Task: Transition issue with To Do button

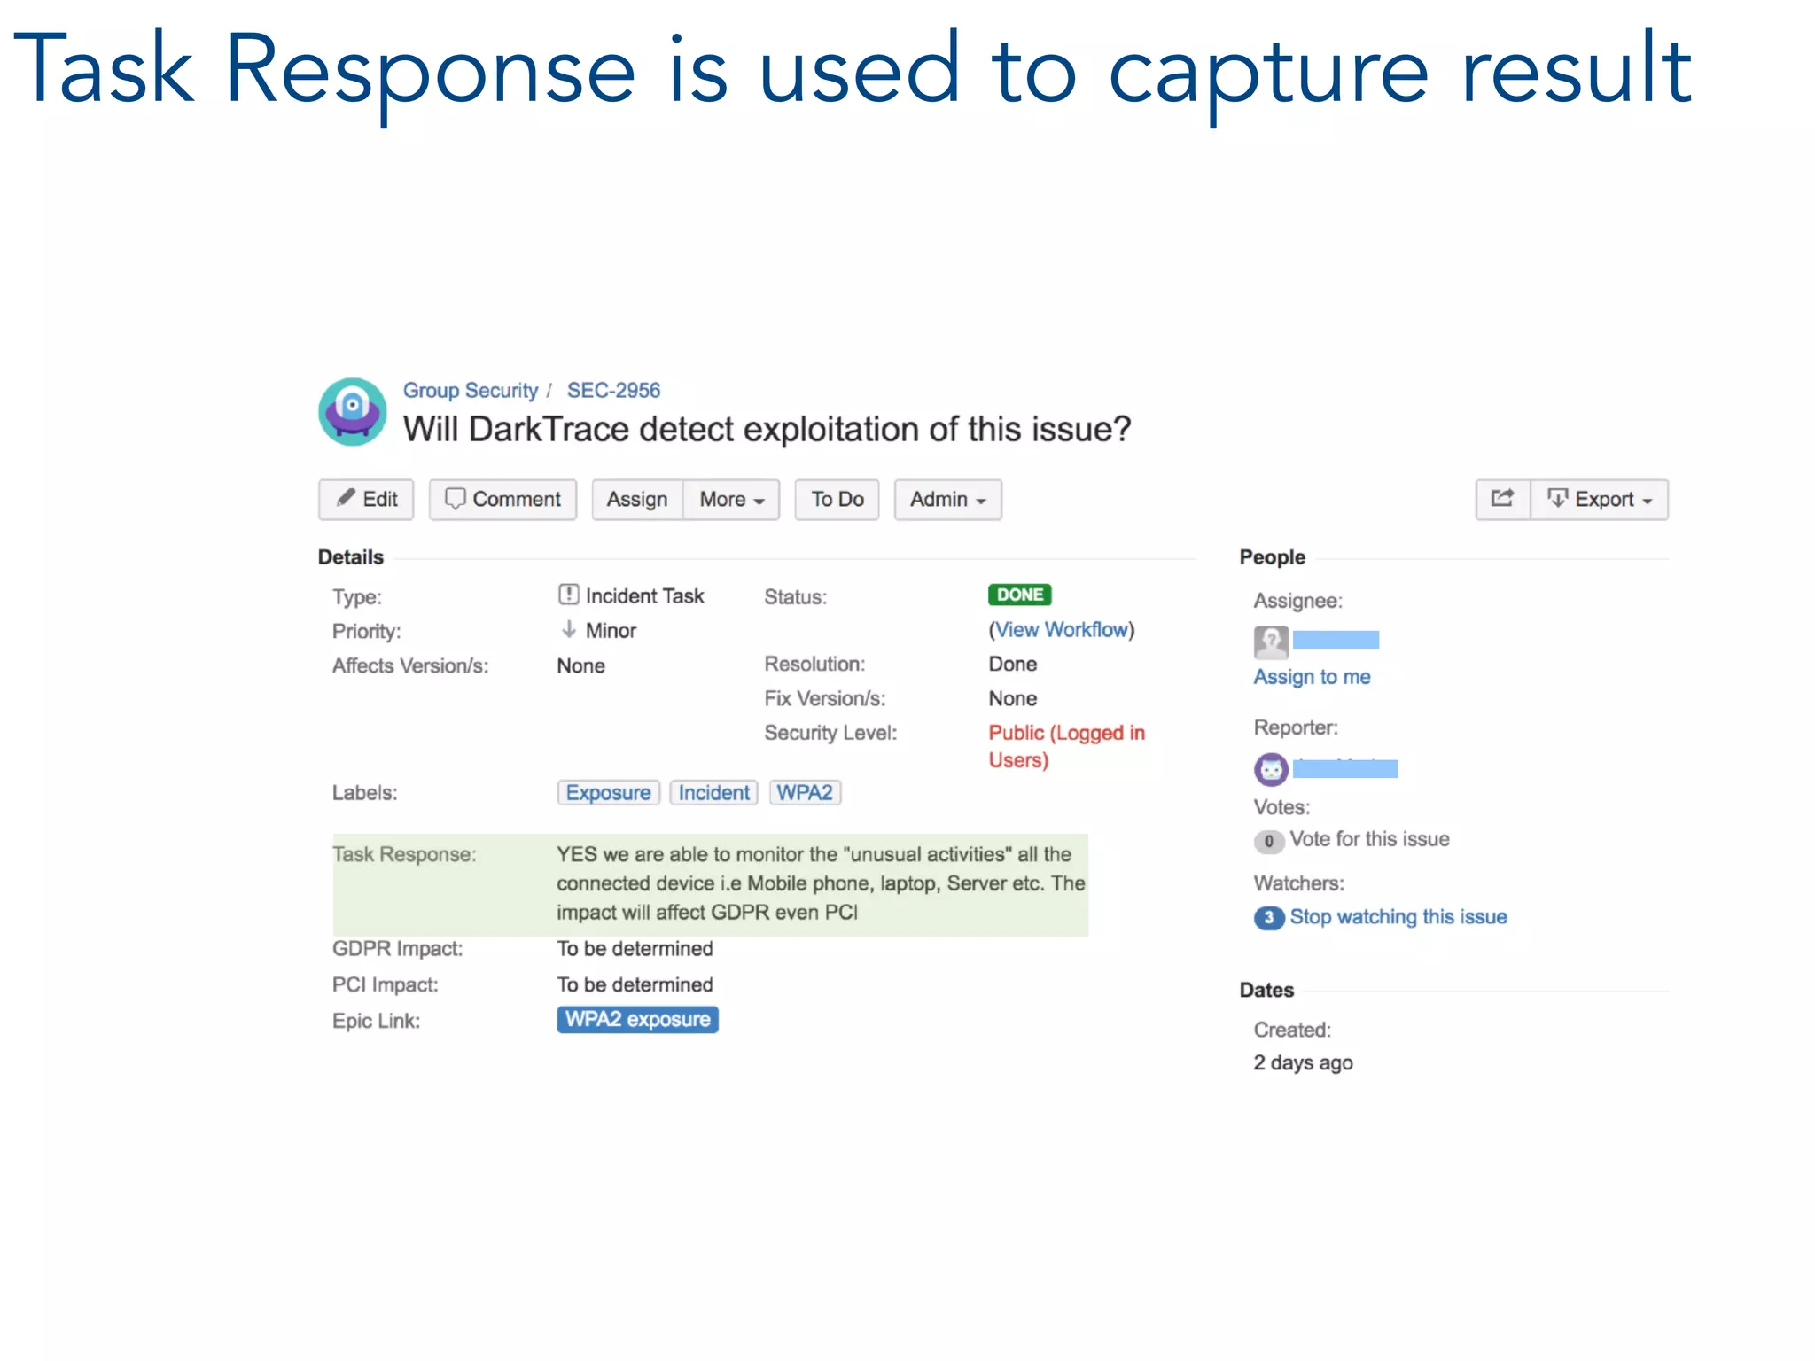Action: 837,500
